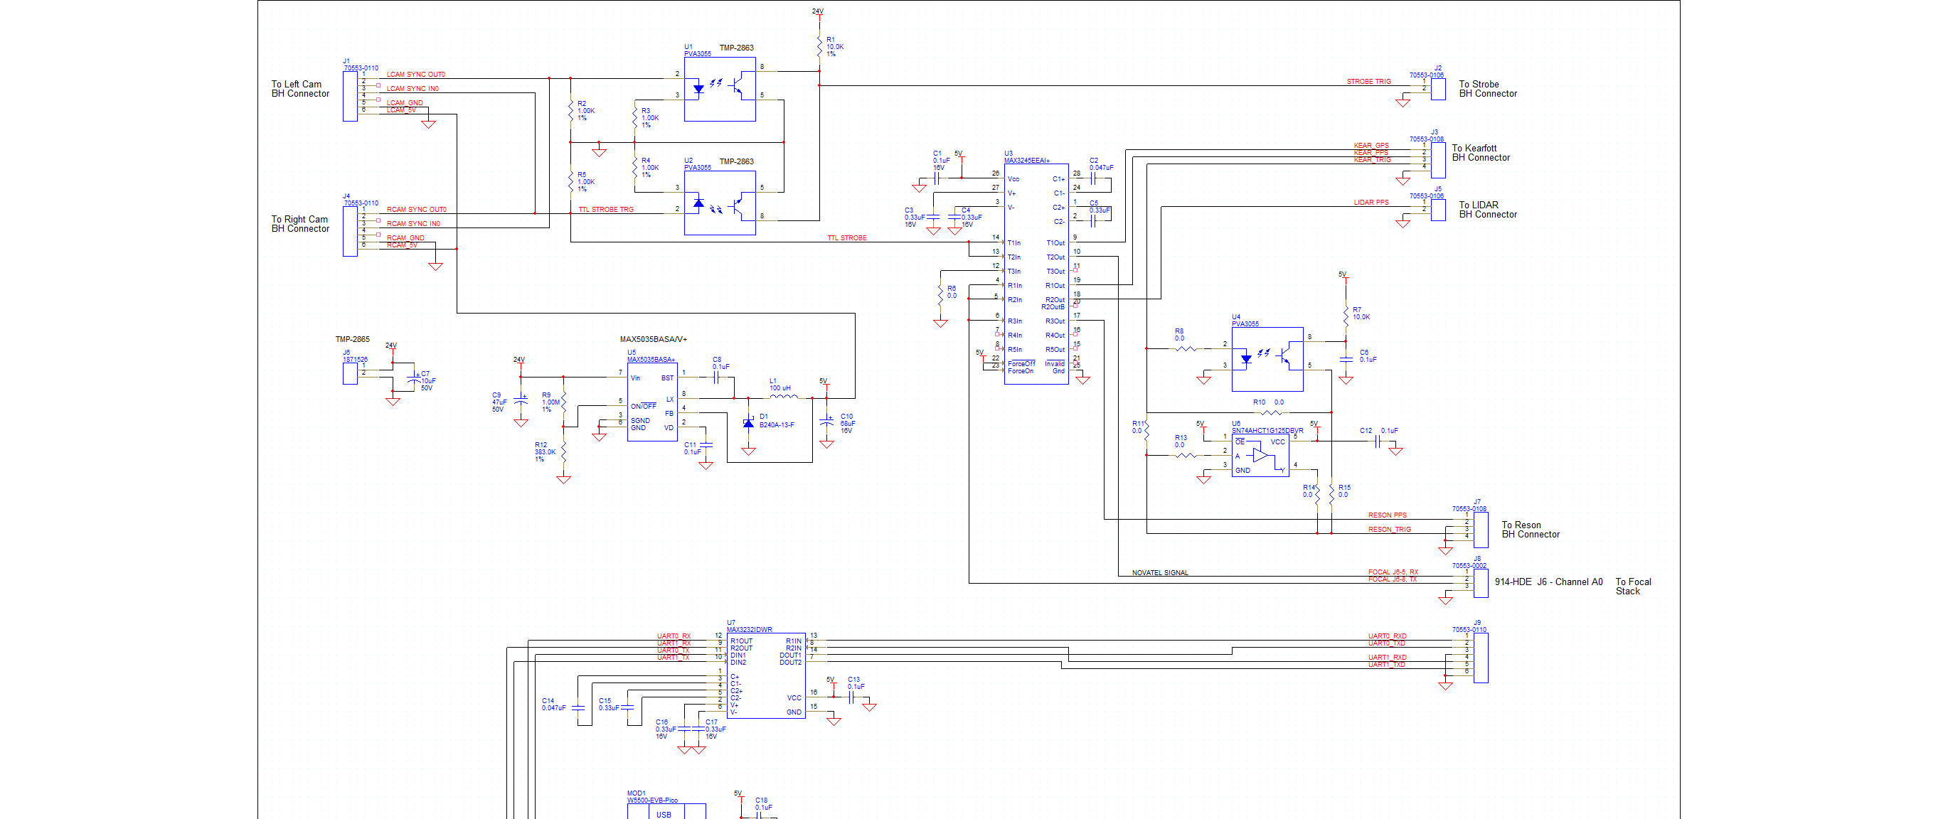Click the 'To Strobe BH Connector' text
Image resolution: width=1953 pixels, height=819 pixels.
1487,90
